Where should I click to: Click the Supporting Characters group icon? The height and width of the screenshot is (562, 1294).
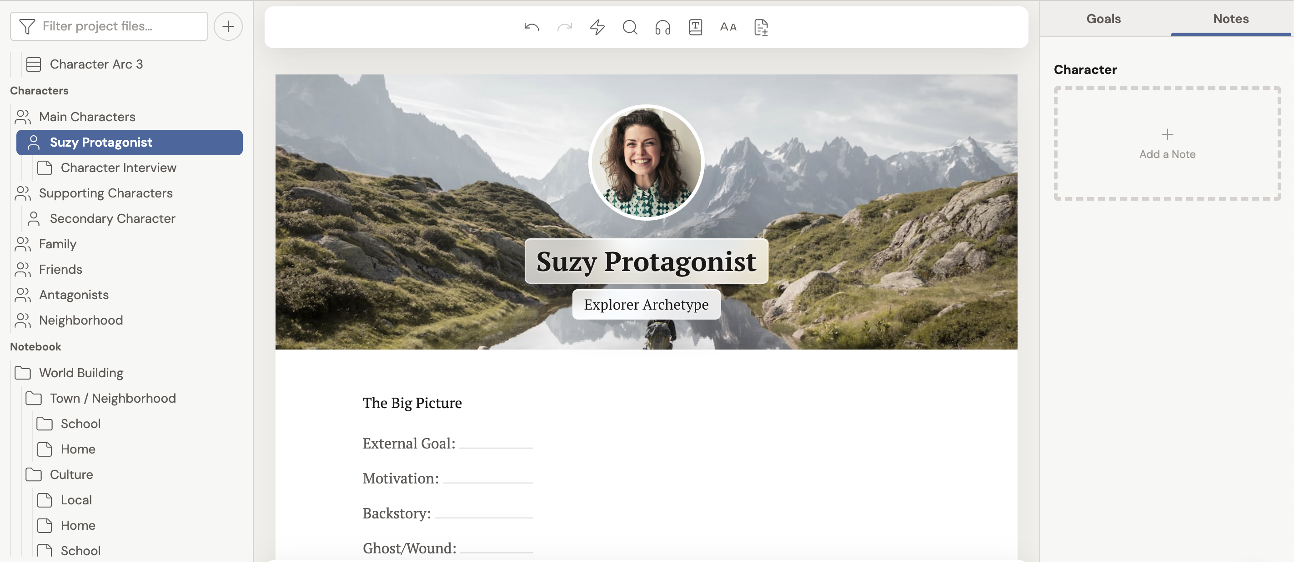pos(23,193)
